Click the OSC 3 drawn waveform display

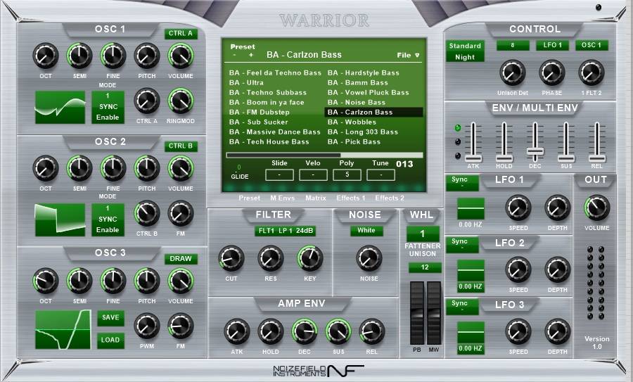click(x=63, y=329)
